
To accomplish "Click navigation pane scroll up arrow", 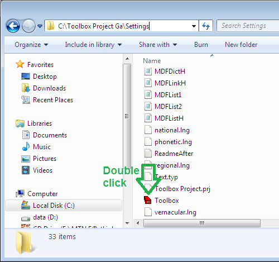I will pos(127,59).
